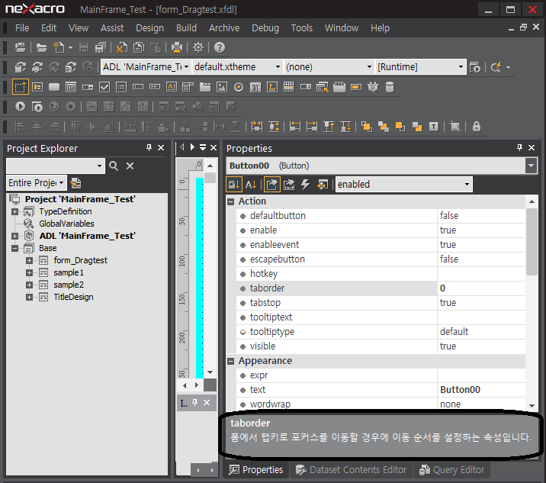The height and width of the screenshot is (483, 546).
Task: Collapse the Base tree node
Action: point(14,249)
